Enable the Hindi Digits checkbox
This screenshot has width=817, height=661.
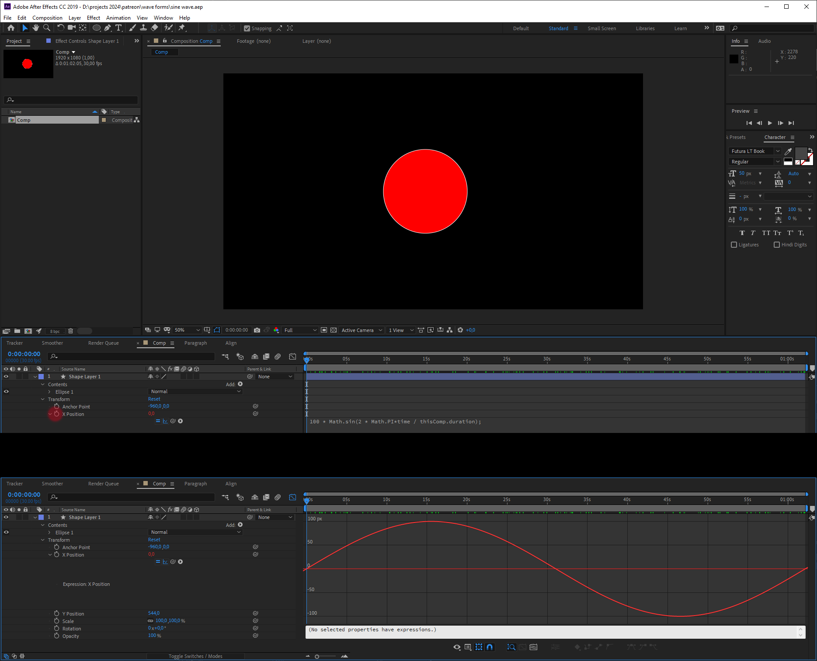(777, 245)
